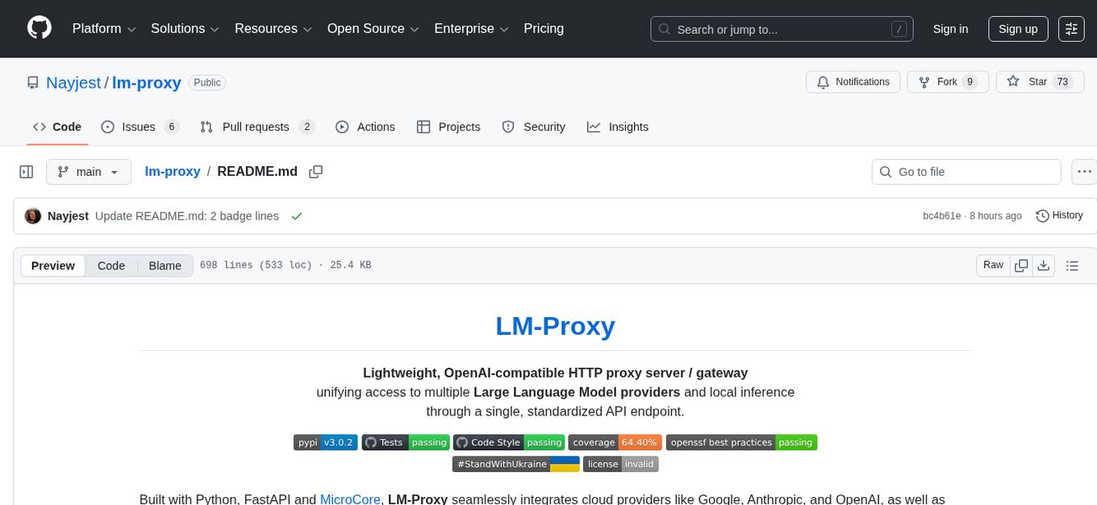
Task: Click the Sign up button
Action: [1017, 28]
